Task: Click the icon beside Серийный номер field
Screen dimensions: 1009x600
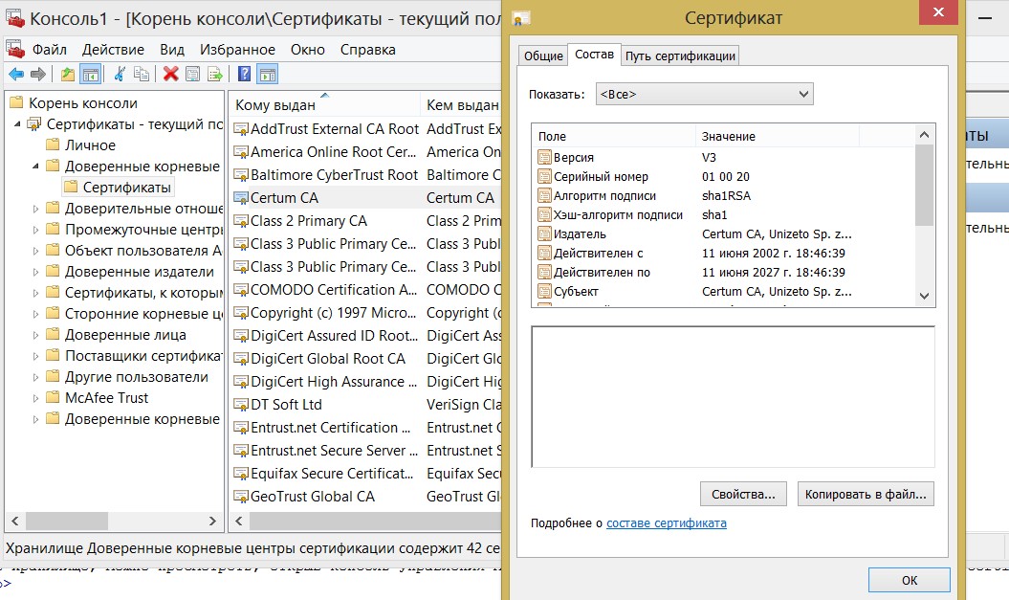Action: tap(544, 176)
